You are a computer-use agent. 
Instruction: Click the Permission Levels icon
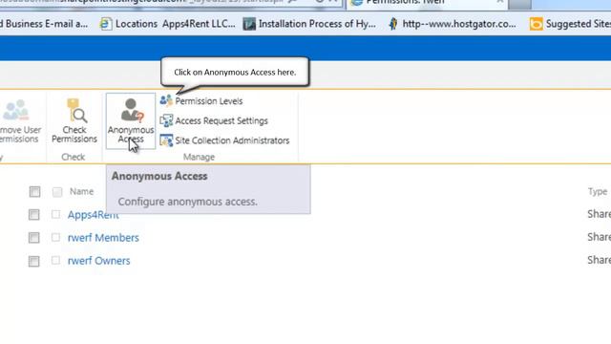coord(166,100)
